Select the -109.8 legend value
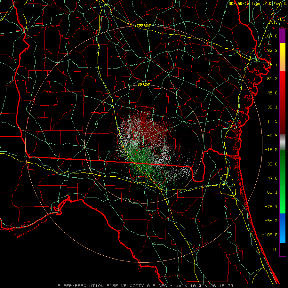Screen dimensions: 288x288 [x=270, y=235]
